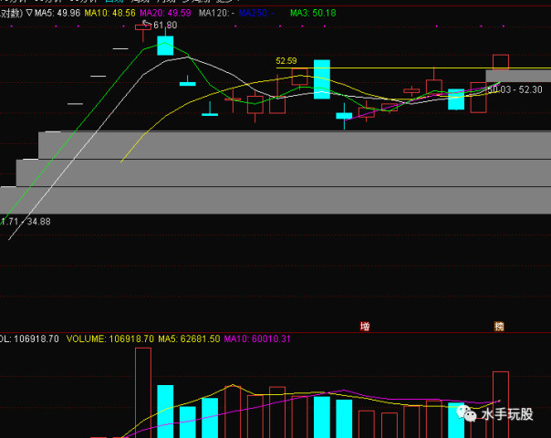551x438 pixels.
Task: Click the magenta volume MA10: 60010.31 label
Action: click(257, 339)
